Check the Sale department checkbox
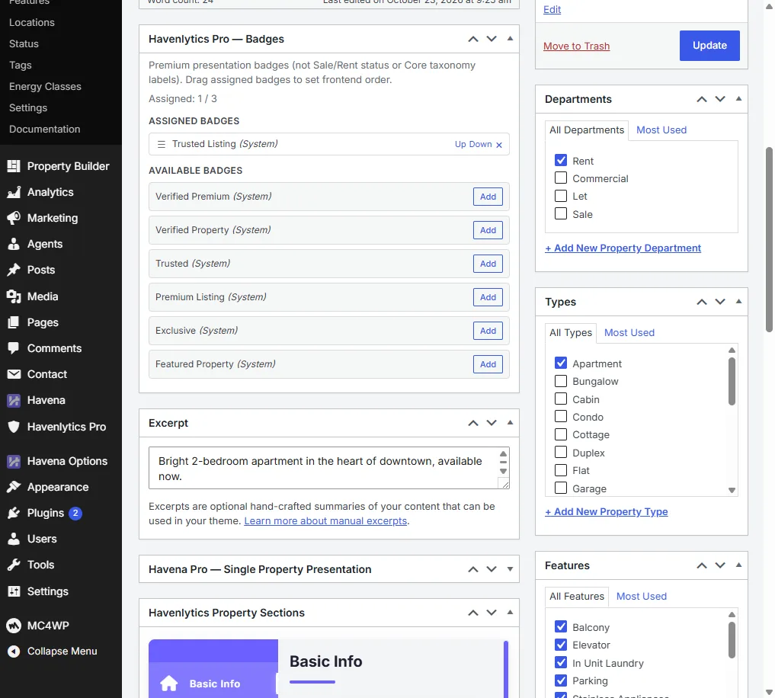The width and height of the screenshot is (775, 698). point(561,213)
